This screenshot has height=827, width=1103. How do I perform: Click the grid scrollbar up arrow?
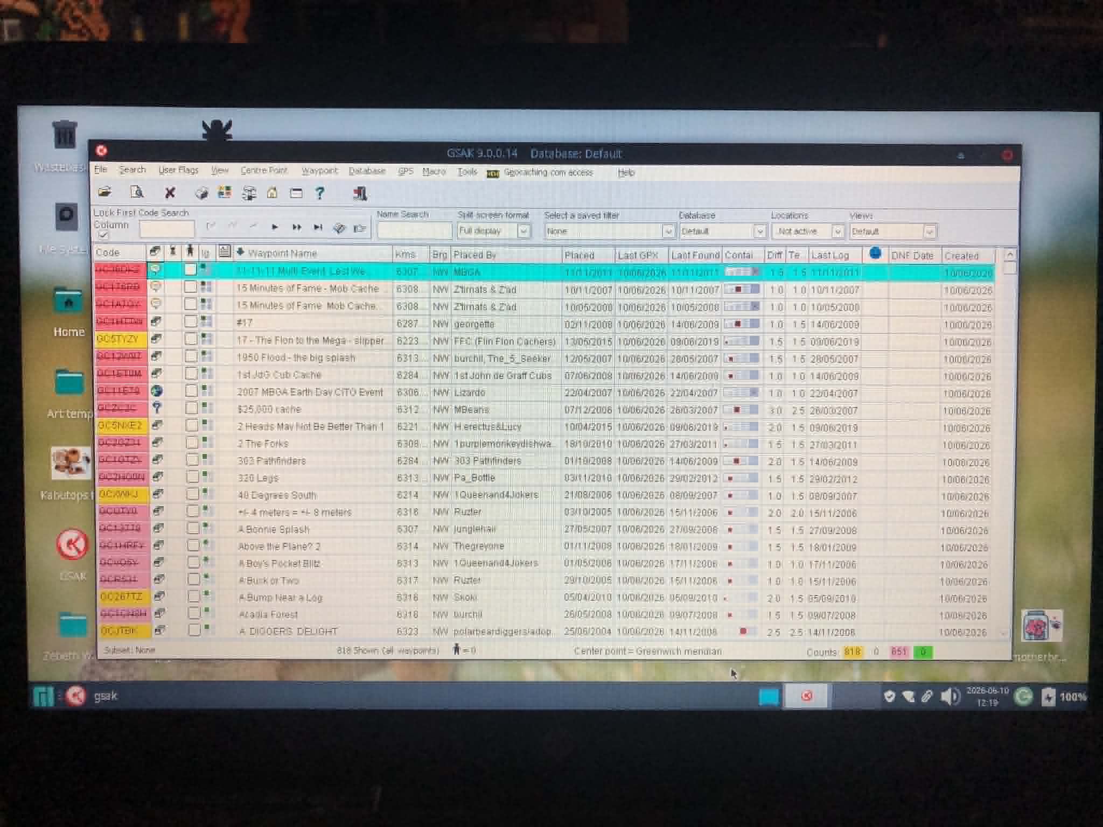coord(1010,255)
